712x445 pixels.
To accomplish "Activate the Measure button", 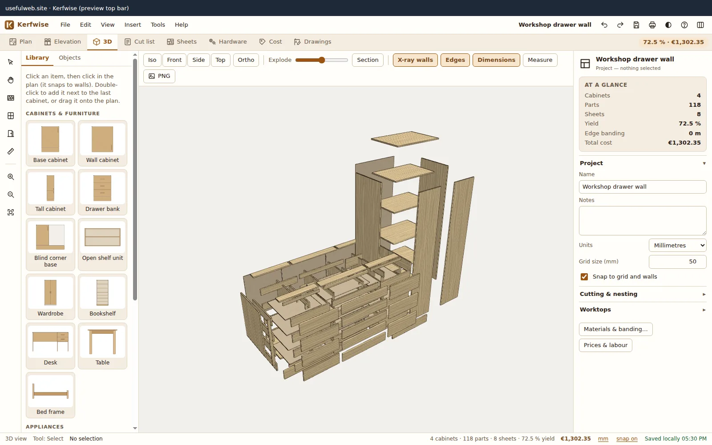I will pyautogui.click(x=540, y=60).
